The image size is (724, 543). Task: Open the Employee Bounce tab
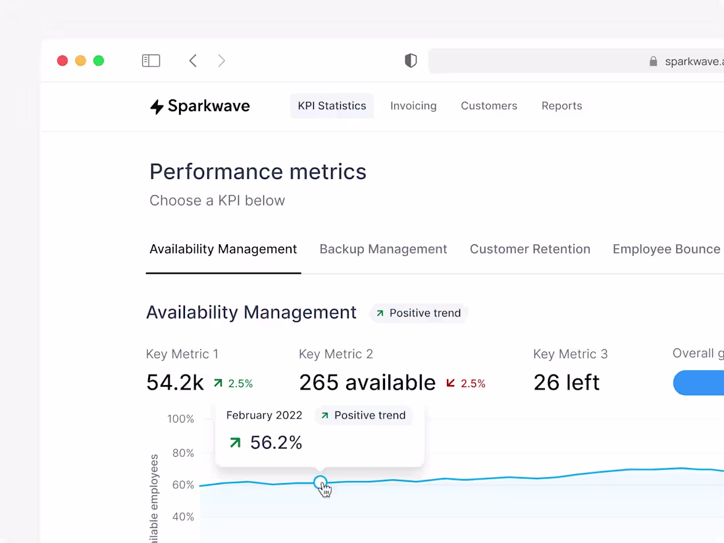(666, 249)
